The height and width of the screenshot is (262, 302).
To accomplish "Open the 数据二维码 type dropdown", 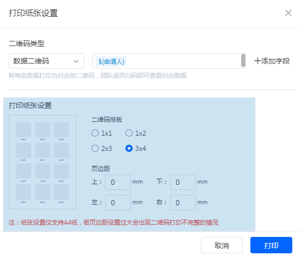I will tap(47, 61).
